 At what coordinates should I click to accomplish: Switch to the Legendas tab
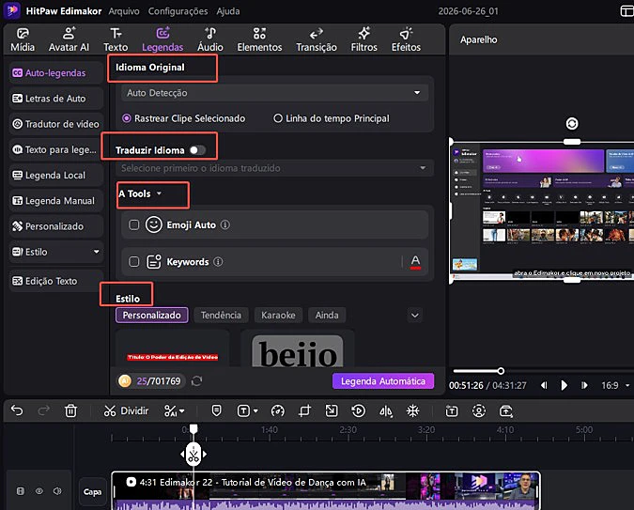tap(162, 39)
